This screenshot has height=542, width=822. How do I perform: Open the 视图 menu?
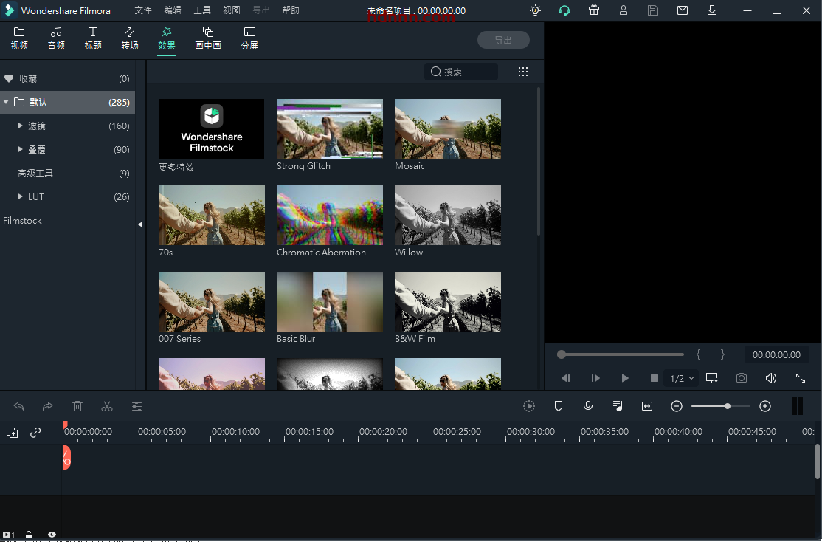(231, 10)
